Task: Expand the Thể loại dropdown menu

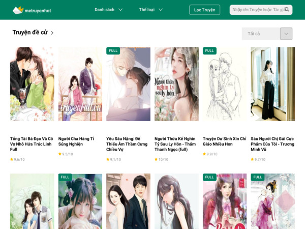Action: pyautogui.click(x=150, y=10)
